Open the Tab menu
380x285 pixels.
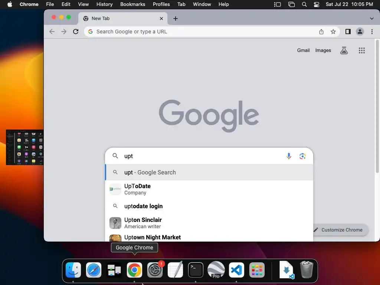pos(181,4)
